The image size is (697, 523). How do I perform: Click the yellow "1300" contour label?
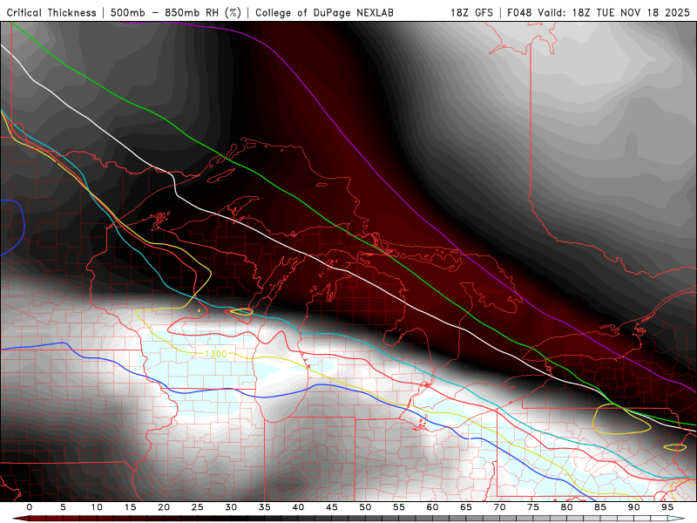(216, 354)
